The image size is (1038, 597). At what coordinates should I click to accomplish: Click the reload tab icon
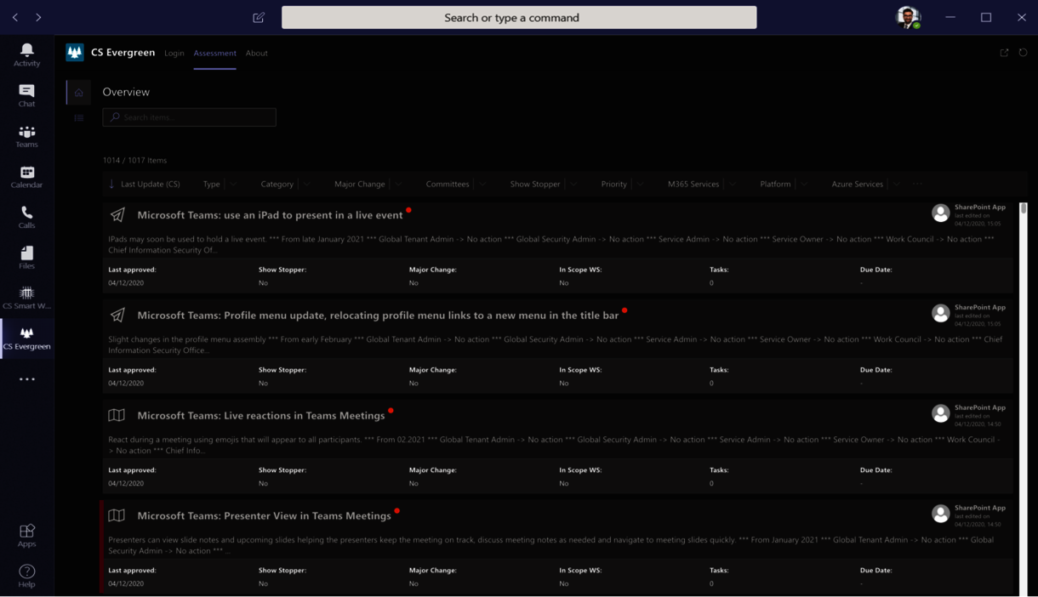[1023, 53]
